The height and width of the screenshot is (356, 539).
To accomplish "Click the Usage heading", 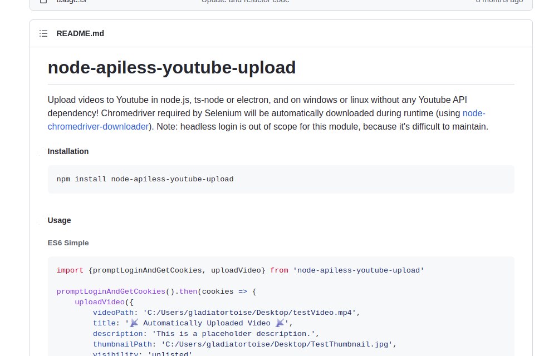I will point(59,220).
